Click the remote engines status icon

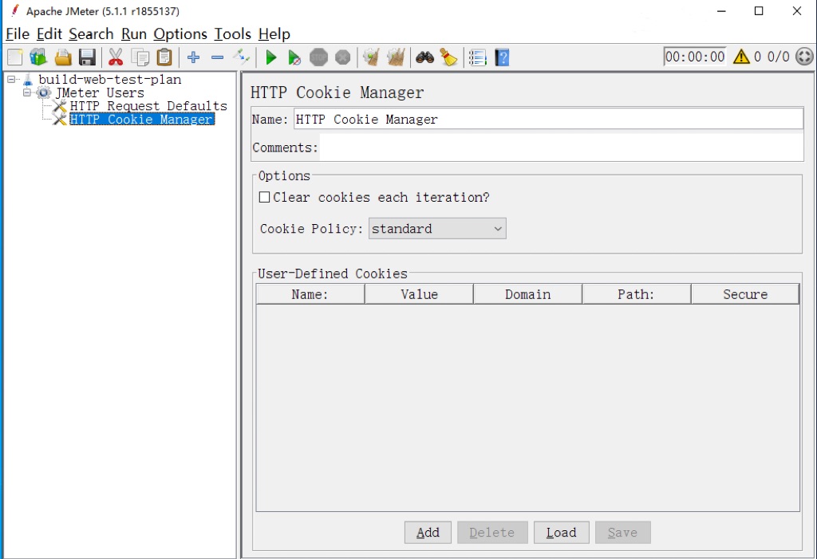(804, 57)
